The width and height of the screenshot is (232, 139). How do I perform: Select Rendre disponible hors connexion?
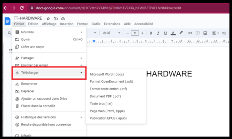coord(49,124)
